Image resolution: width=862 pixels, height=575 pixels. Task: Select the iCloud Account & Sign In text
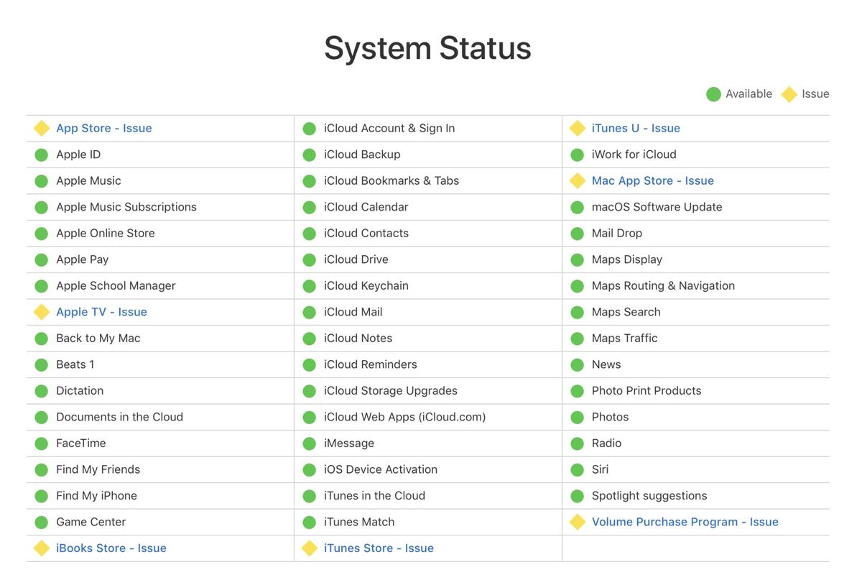[x=389, y=128]
